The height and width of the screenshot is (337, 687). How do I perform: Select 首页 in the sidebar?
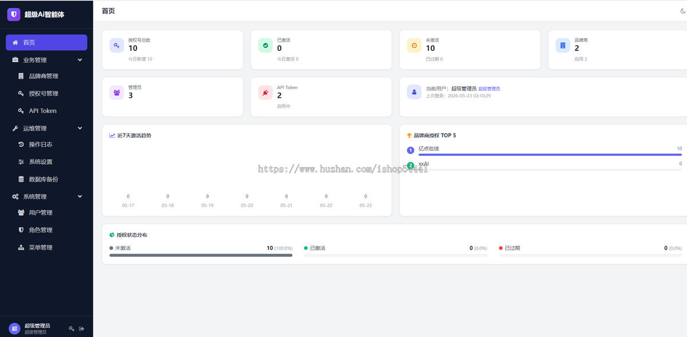46,42
